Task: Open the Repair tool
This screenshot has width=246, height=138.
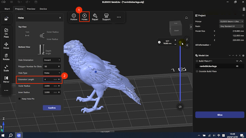Action: pos(95,17)
